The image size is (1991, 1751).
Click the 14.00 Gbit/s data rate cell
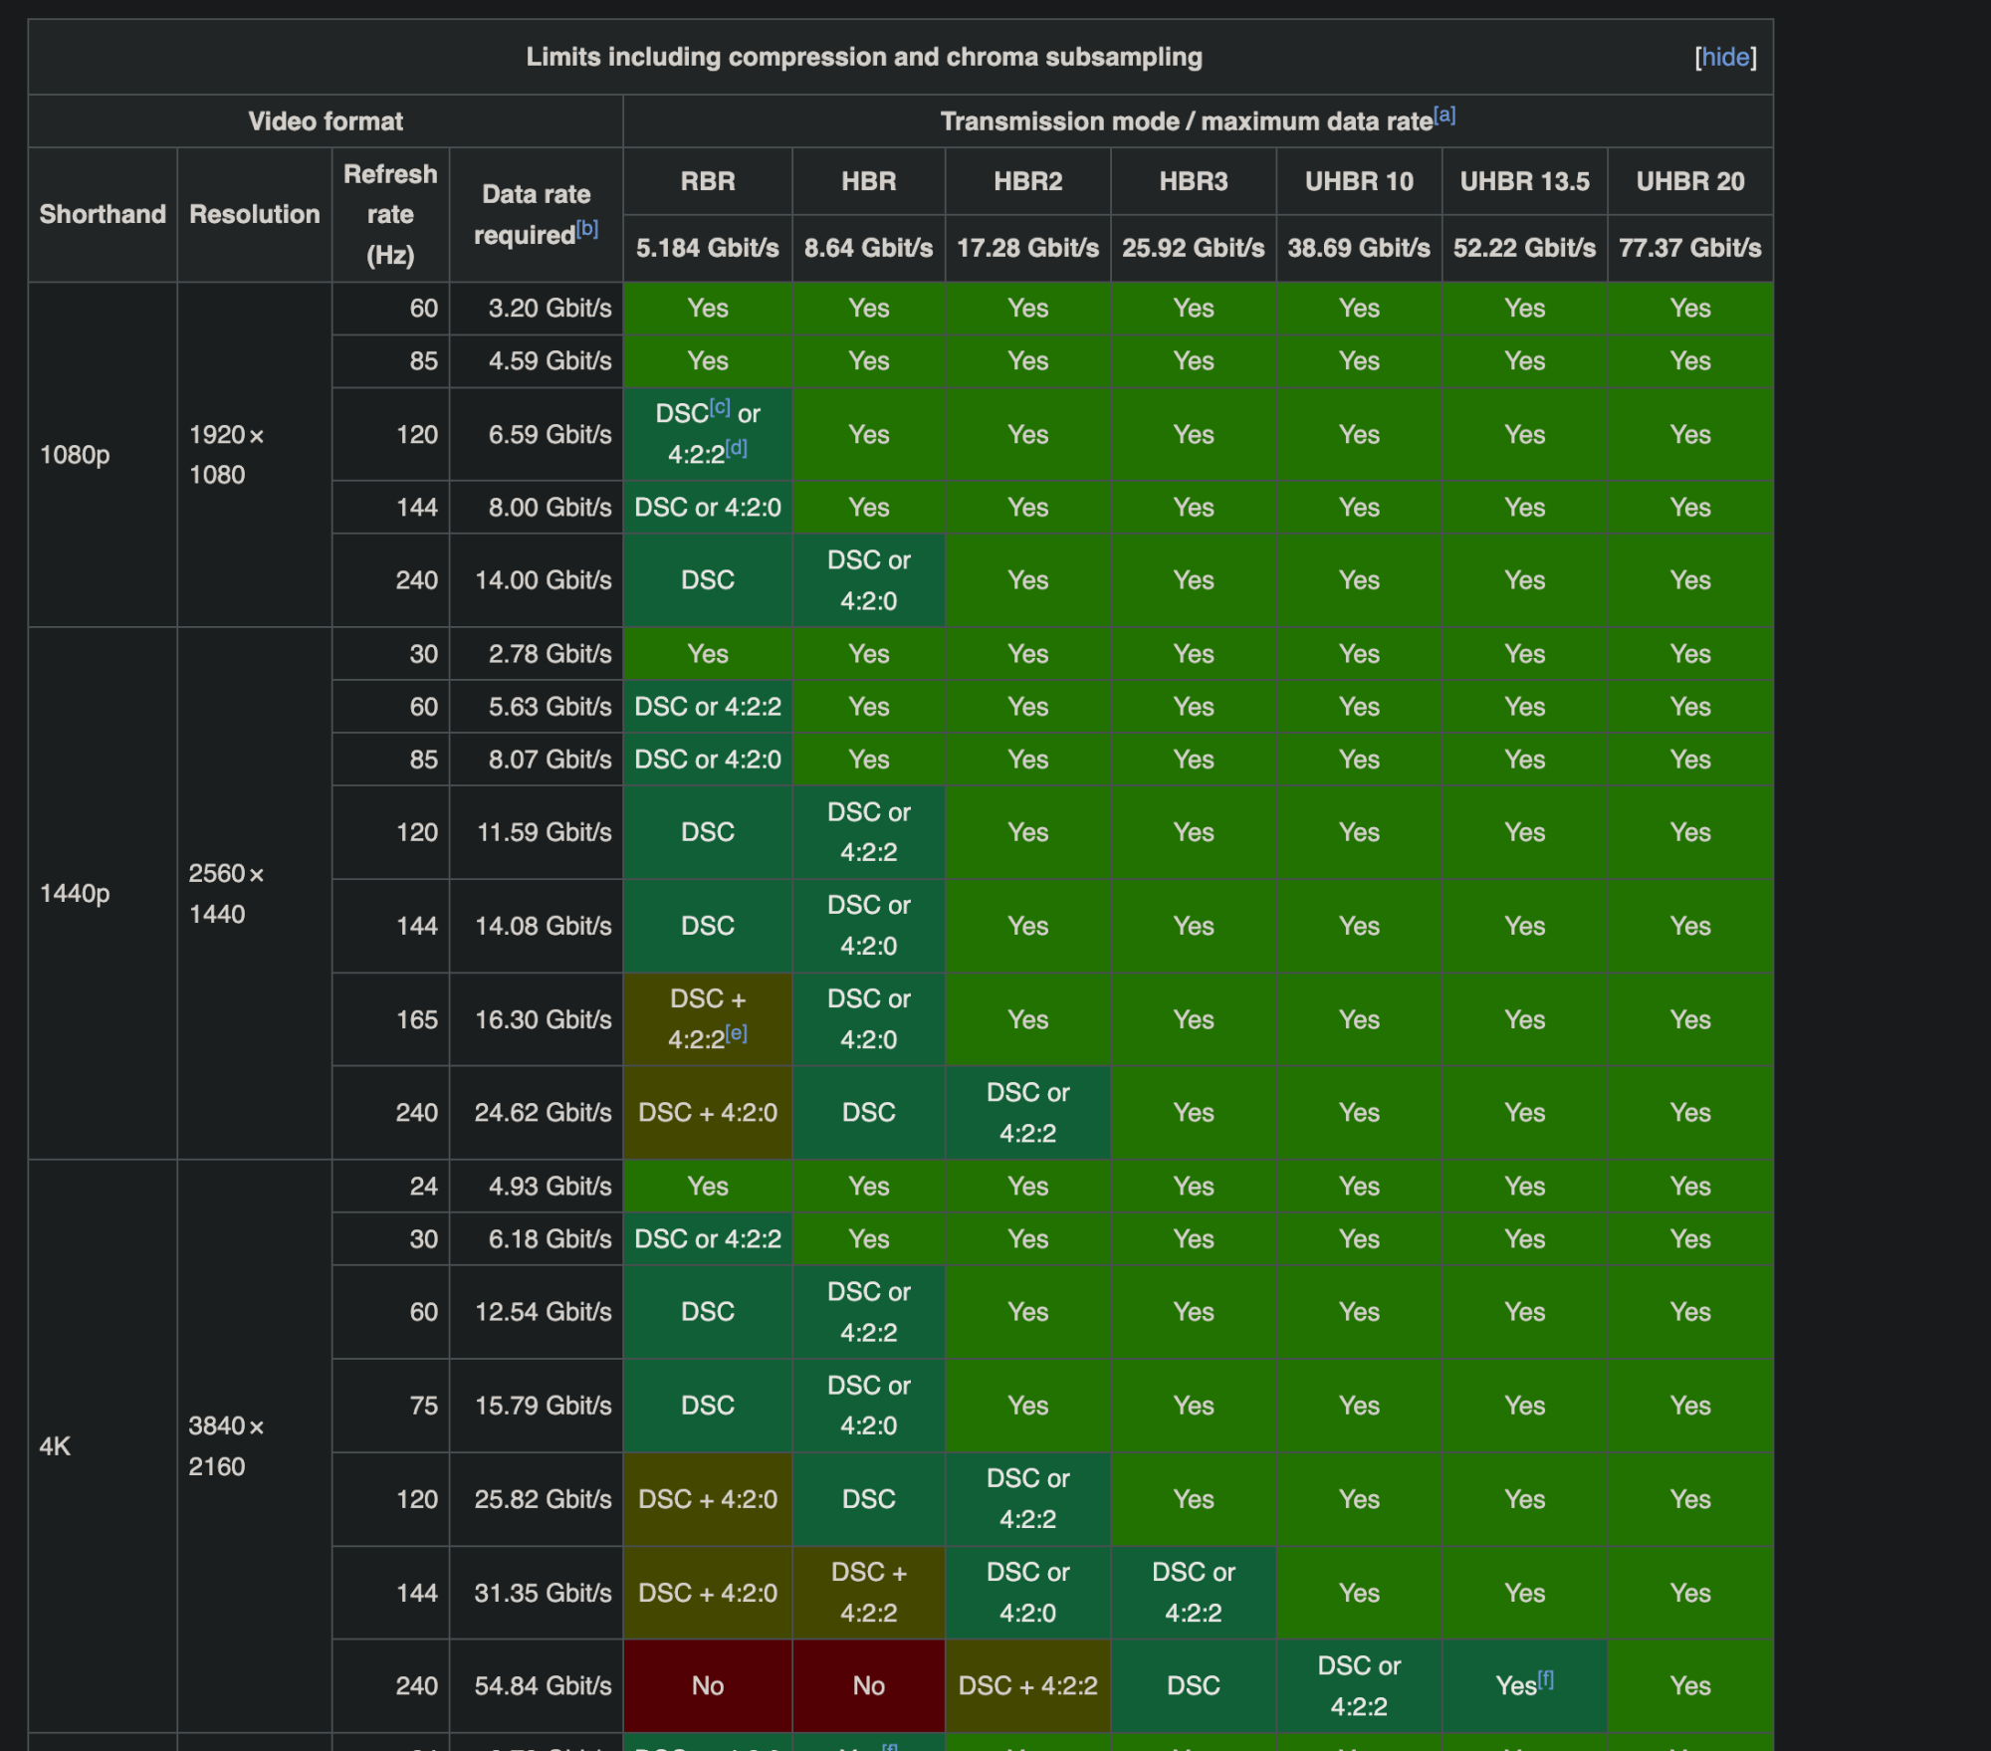click(x=537, y=580)
